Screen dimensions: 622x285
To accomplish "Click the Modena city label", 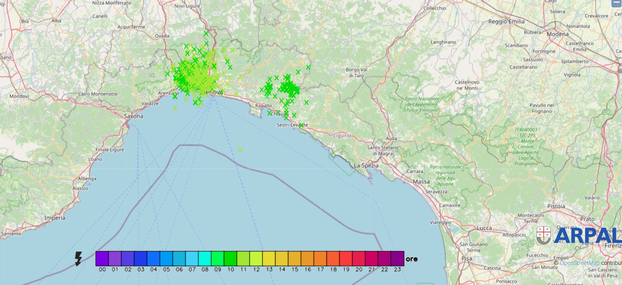I will 558,34.
